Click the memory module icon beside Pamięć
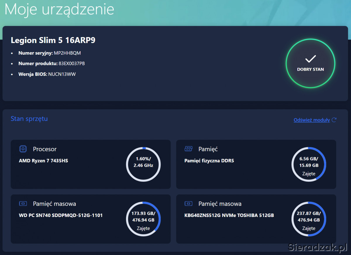Viewport: 351px width, 255px height. [x=188, y=149]
